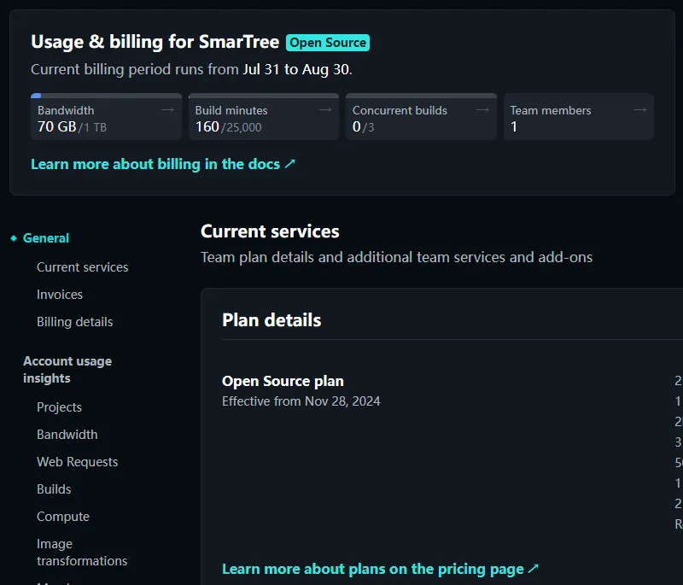View Projects usage insights
This screenshot has height=585, width=683.
click(59, 407)
